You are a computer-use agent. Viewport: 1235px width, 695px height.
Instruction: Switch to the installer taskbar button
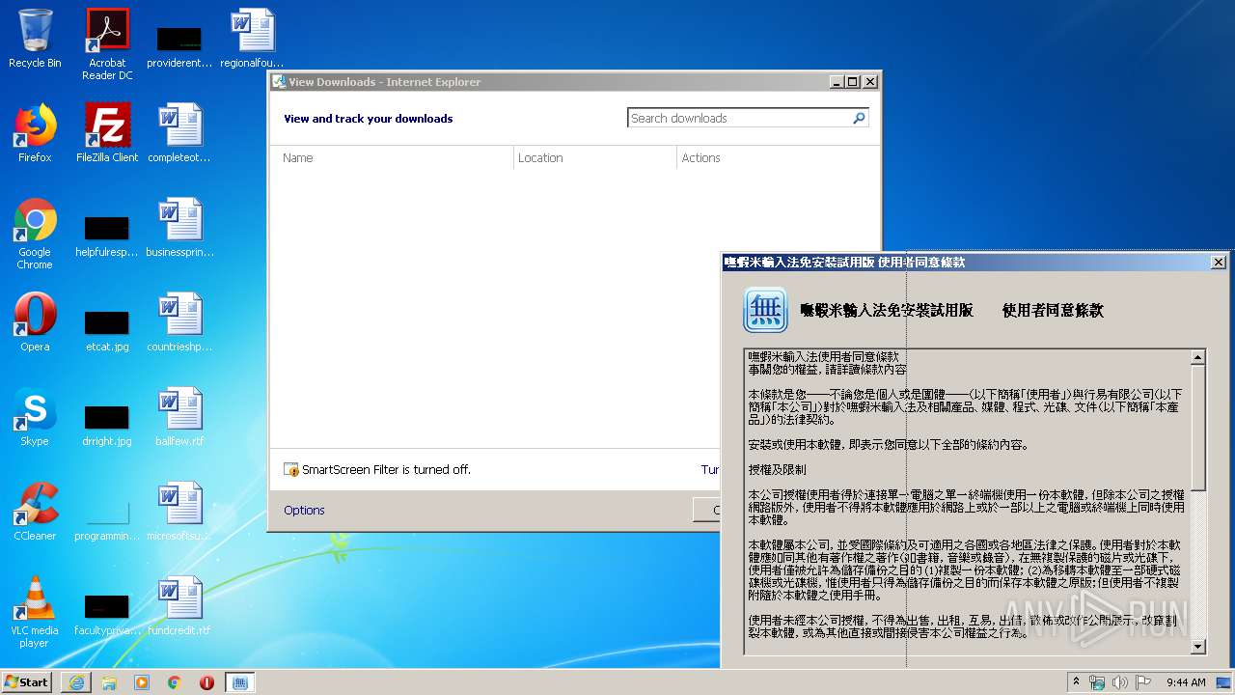[240, 682]
